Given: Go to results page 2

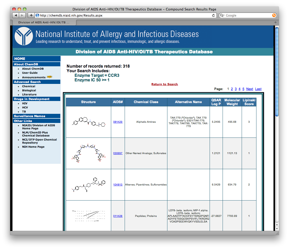Looking at the screenshot, I should tap(232, 89).
